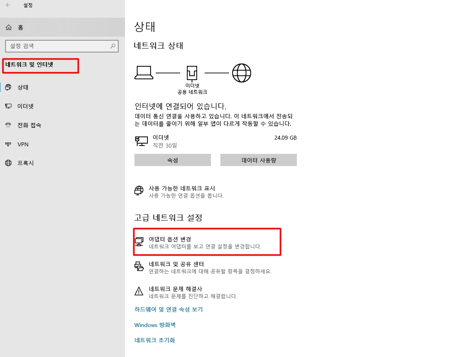
Task: Open the 이더넷 settings page
Action: 62,106
